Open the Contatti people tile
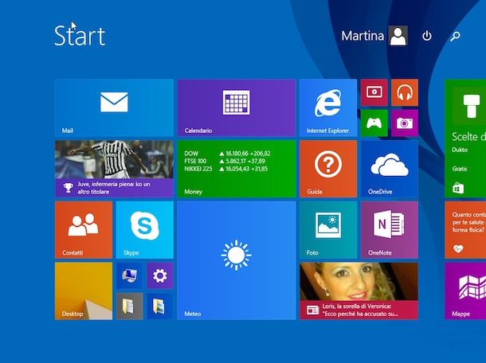 [x=84, y=230]
